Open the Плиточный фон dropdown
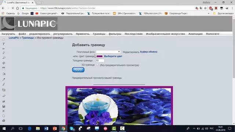235x132 pixels. 108,52
